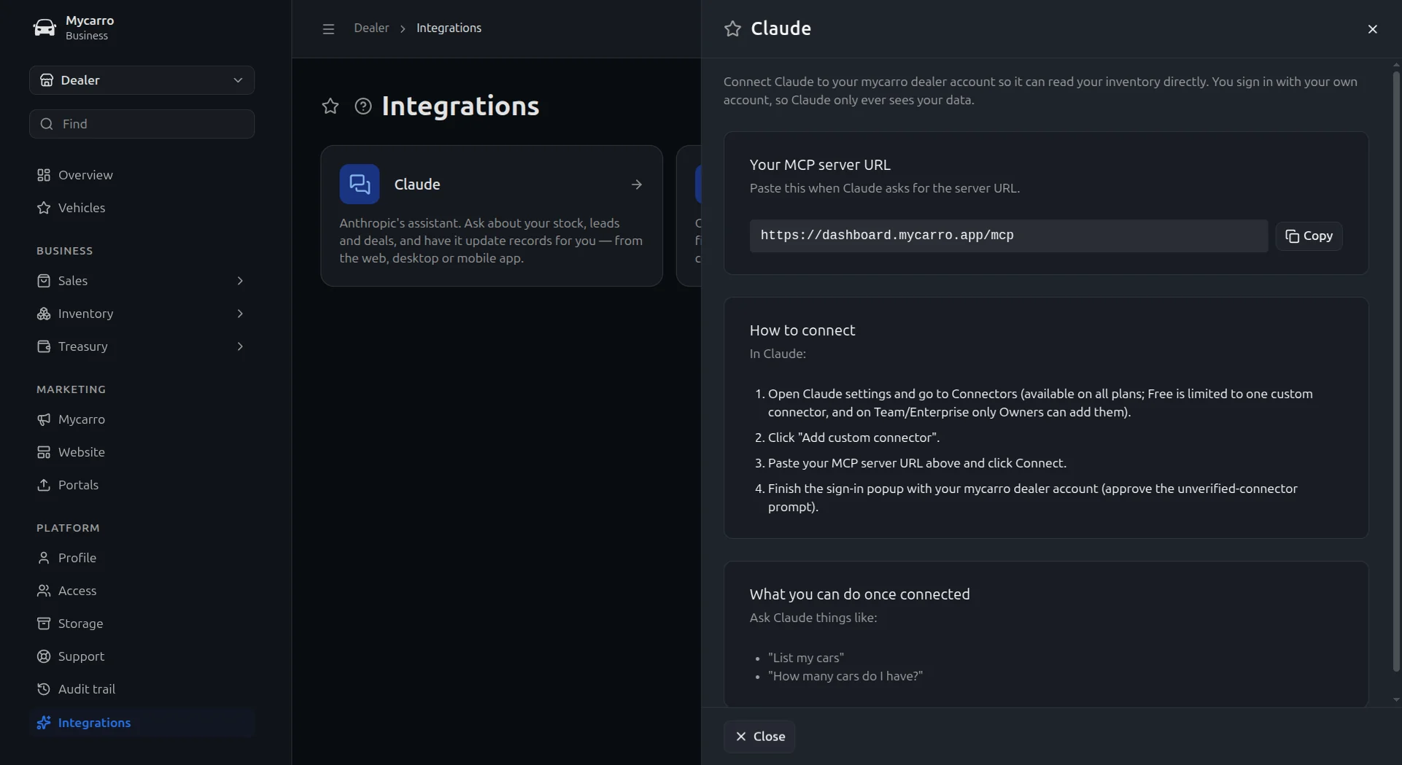Open the Dealer workspace dropdown

(142, 80)
